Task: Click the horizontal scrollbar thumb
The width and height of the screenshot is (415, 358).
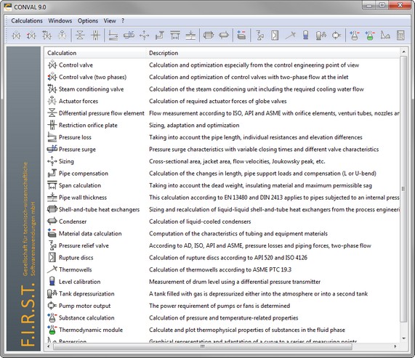Action: tap(203, 346)
